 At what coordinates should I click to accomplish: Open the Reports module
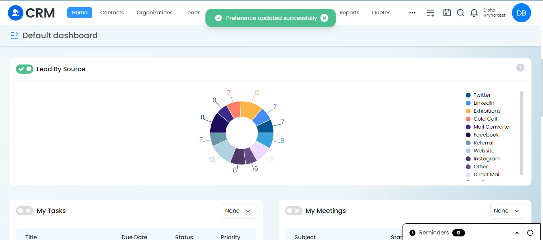click(x=350, y=13)
